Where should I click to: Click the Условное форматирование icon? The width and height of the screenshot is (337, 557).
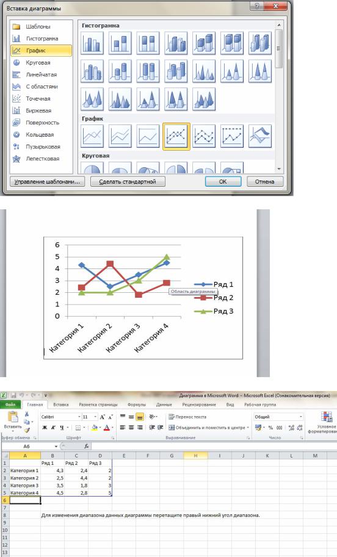[x=327, y=417]
